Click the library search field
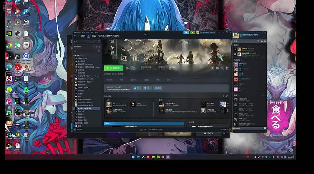The width and height of the screenshot is (314, 174). 85,51
